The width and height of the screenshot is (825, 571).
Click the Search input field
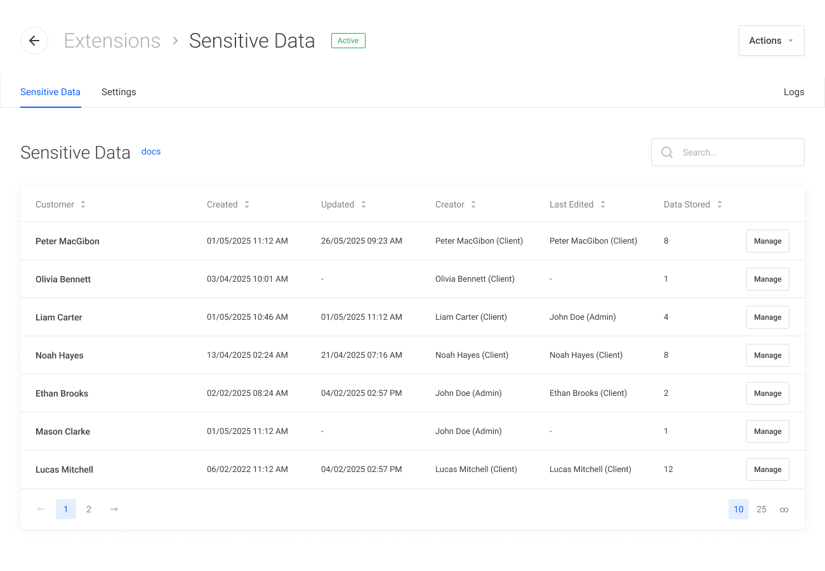736,152
